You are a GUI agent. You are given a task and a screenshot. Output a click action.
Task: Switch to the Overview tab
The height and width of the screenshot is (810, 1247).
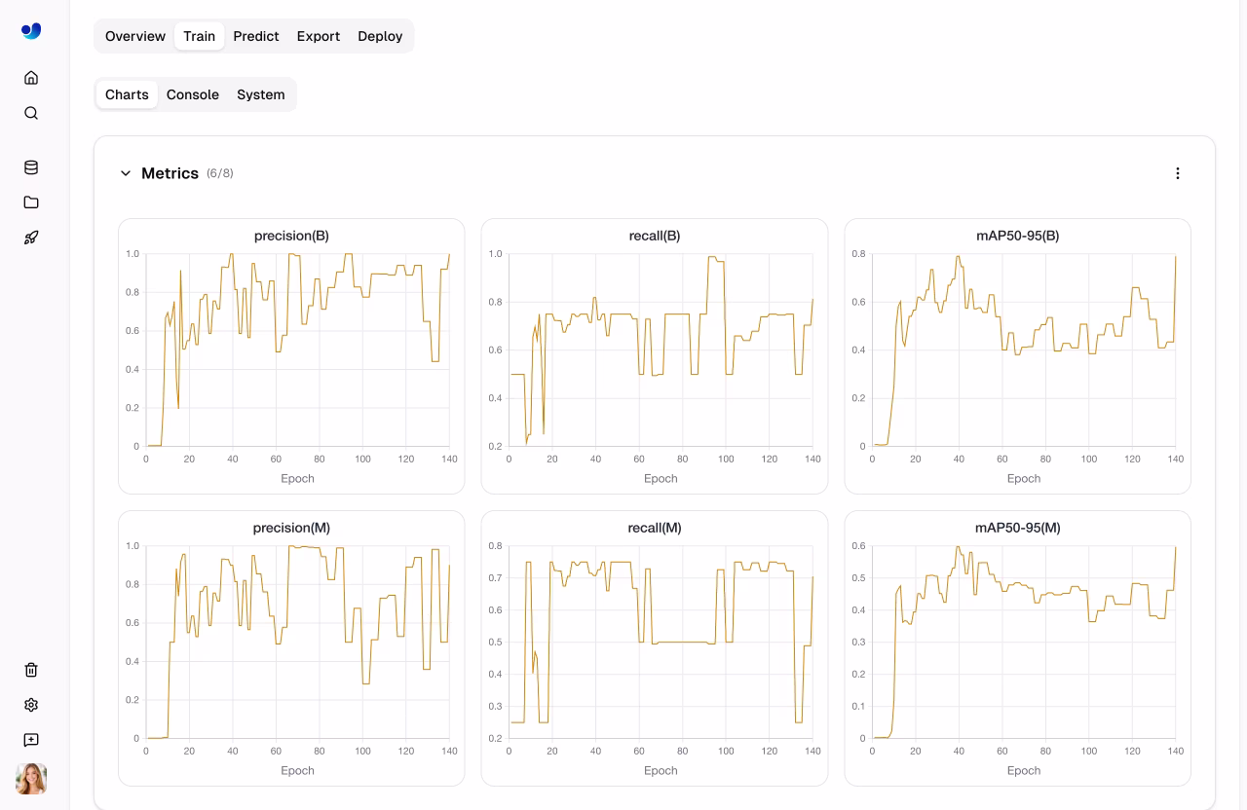135,36
